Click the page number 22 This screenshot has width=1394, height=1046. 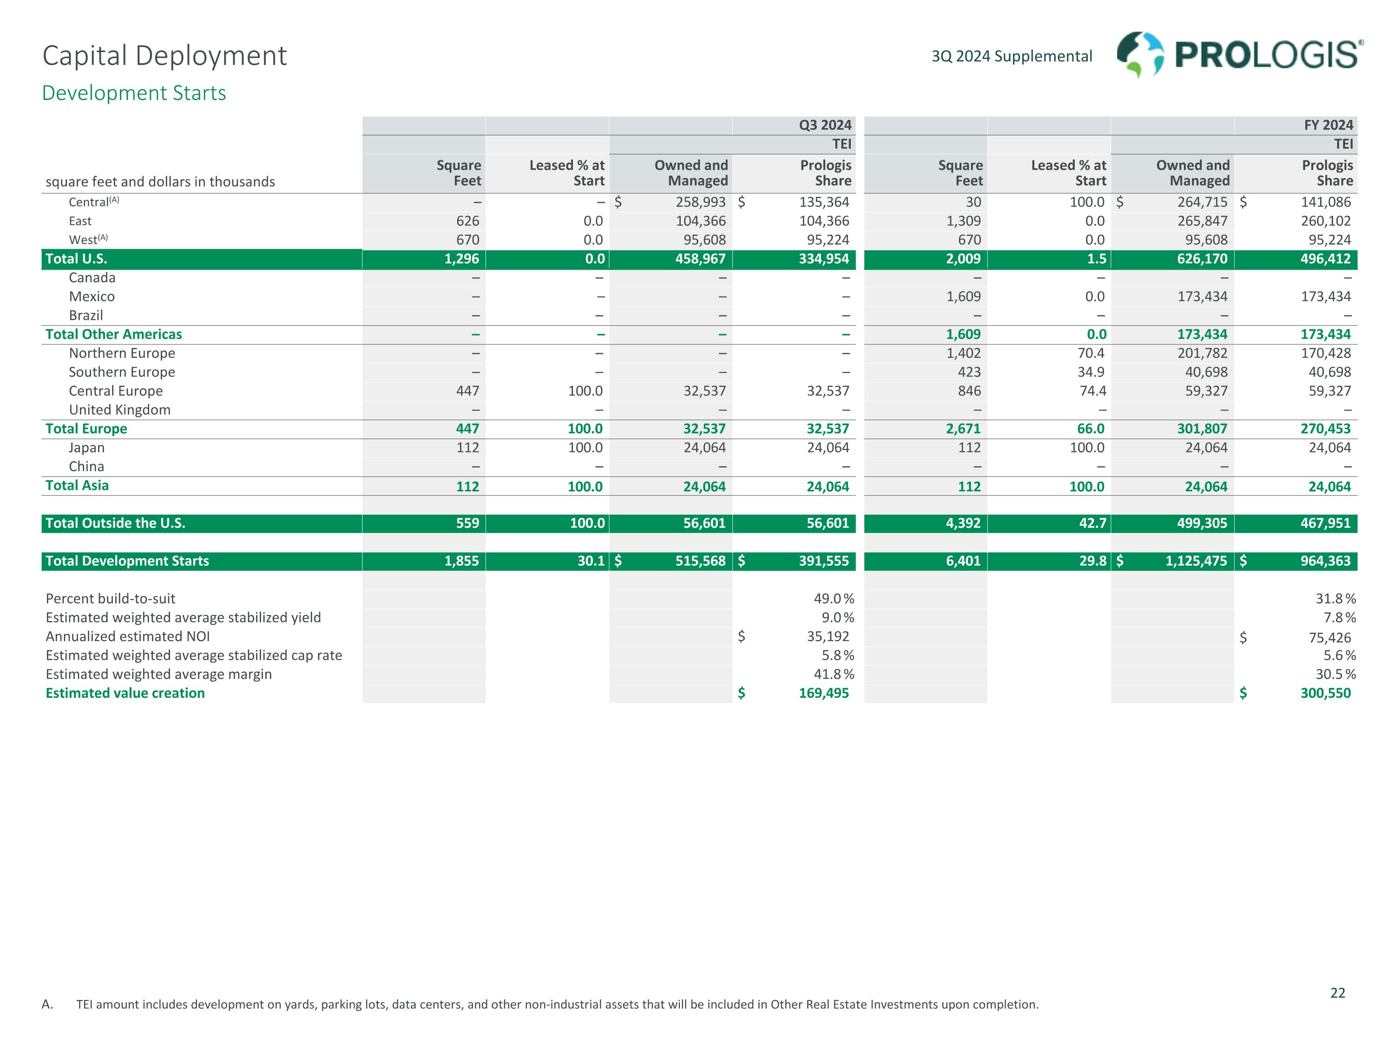point(1337,993)
